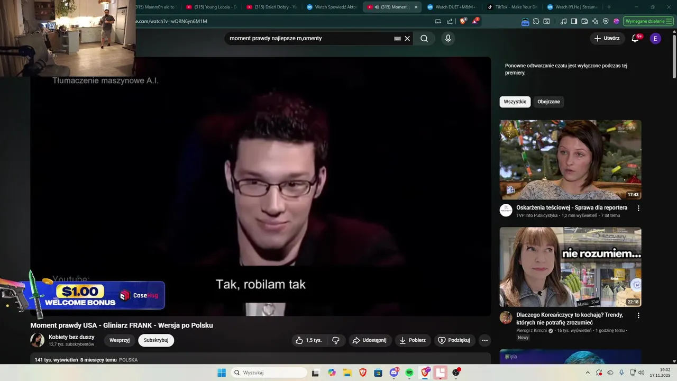
Task: Open options menu for Oskarżenia teściowej video
Action: pyautogui.click(x=638, y=208)
